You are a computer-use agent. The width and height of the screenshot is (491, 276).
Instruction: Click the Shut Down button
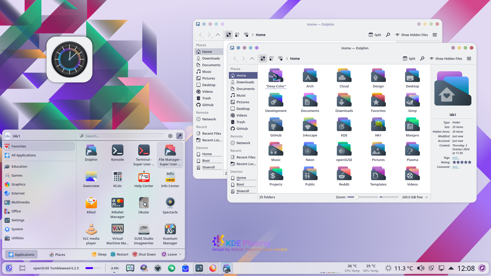tap(144, 254)
